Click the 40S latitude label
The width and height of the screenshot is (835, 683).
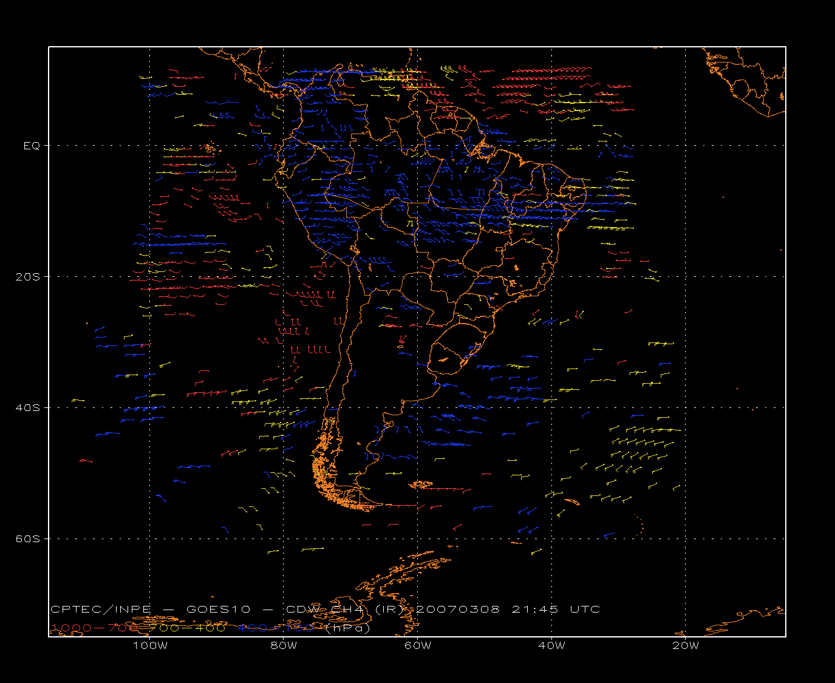pos(28,408)
